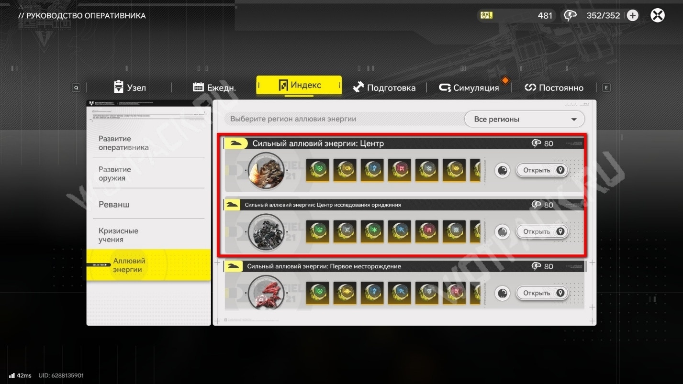Toggle round tracking icon in Центр исследования ориджиния row
The height and width of the screenshot is (384, 683).
(502, 232)
